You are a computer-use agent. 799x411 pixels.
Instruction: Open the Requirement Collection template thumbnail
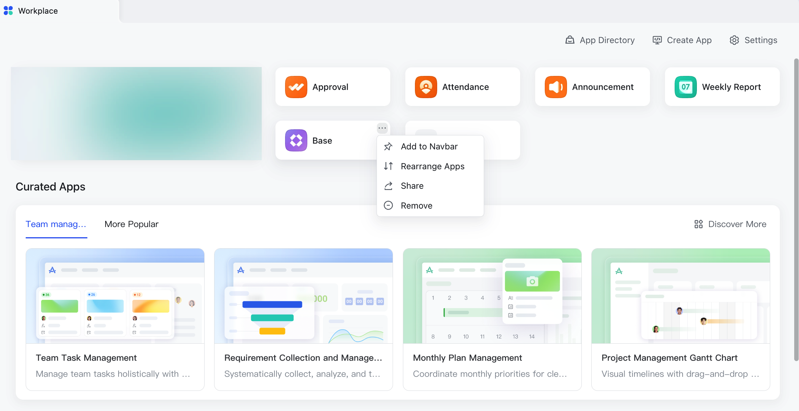[304, 296]
